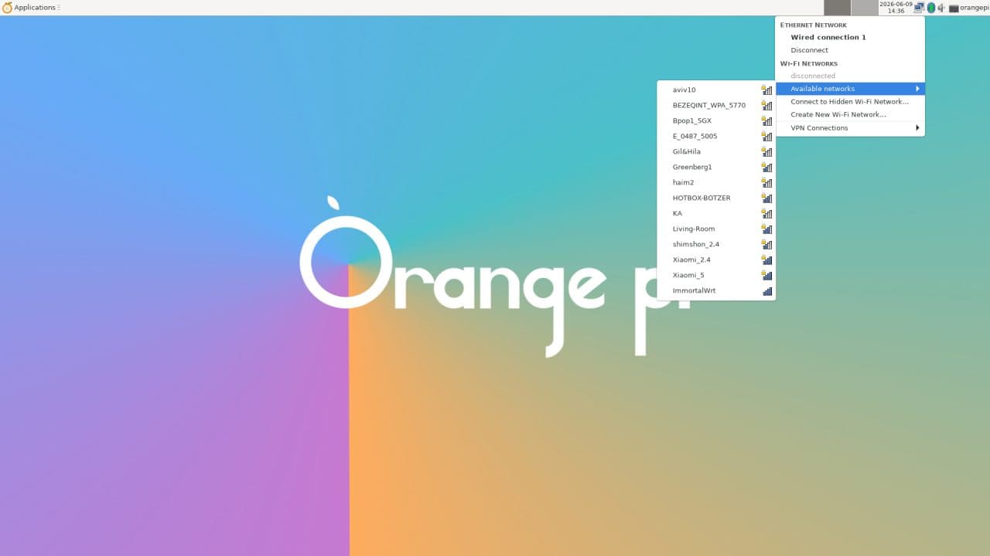Viewport: 990px width, 556px height.
Task: Click the signal icon for shimshon_2.4
Action: pos(766,244)
